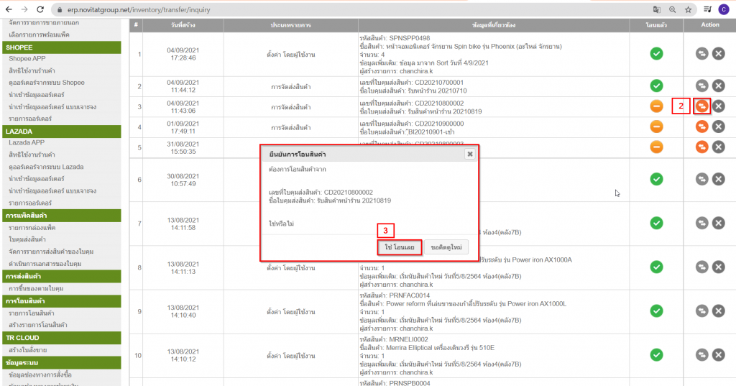Open the Chrome profile avatar
The height and width of the screenshot is (386, 736).
click(723, 9)
